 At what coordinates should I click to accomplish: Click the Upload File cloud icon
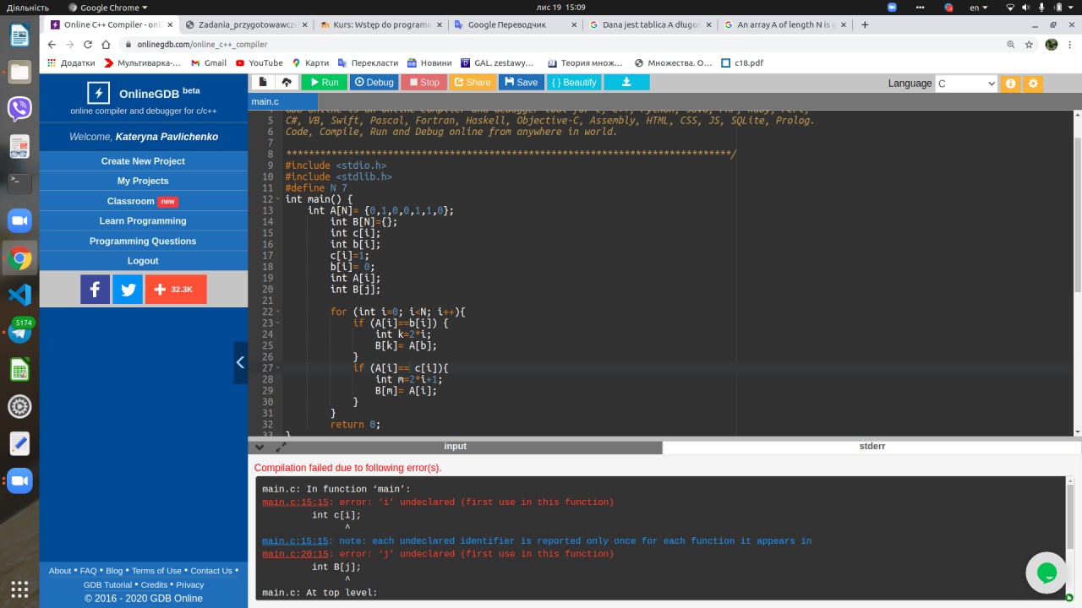(x=287, y=82)
